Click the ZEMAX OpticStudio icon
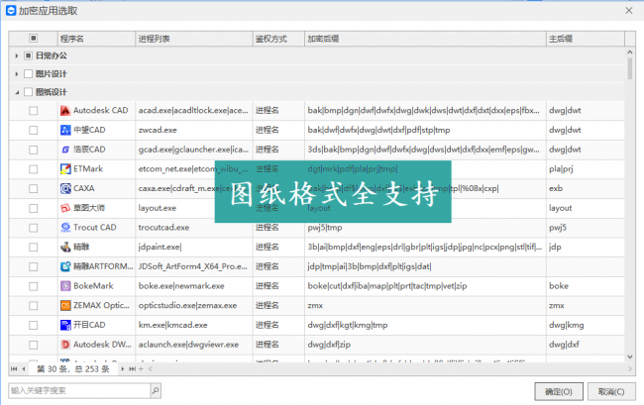This screenshot has height=405, width=644. [x=65, y=305]
